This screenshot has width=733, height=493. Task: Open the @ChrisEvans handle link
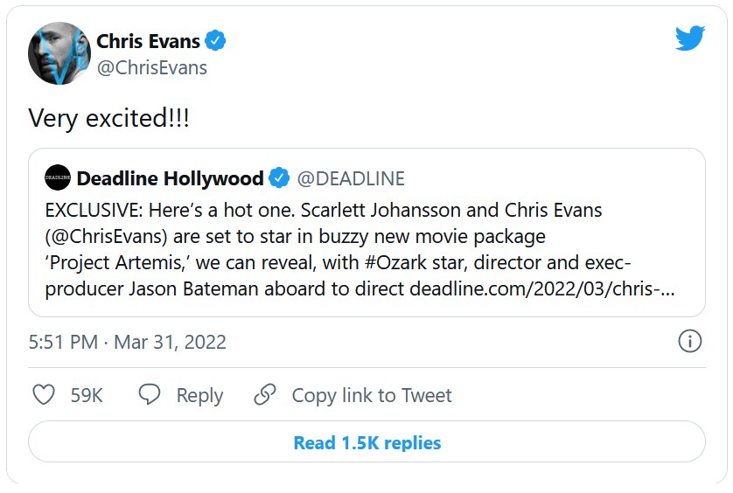(x=151, y=68)
